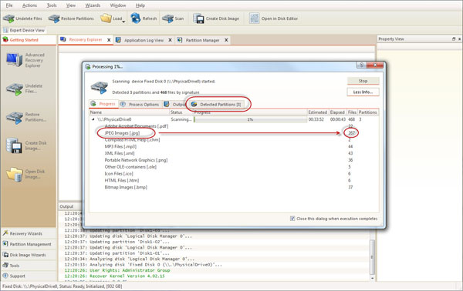The image size is (463, 291).
Task: Click the Restore Partitions toolbar icon
Action: (x=54, y=18)
